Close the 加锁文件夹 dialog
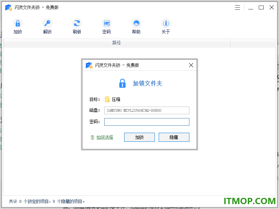This screenshot has width=279, height=209. pos(191,65)
